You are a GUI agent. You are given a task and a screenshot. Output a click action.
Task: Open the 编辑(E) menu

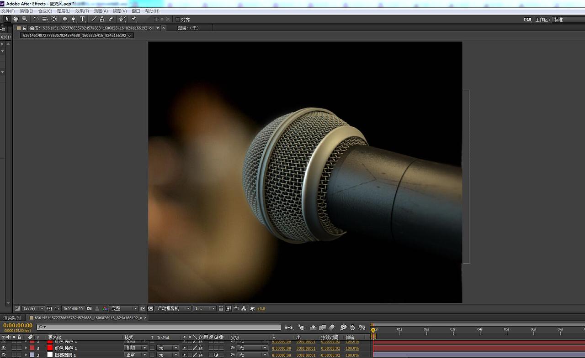tap(27, 11)
